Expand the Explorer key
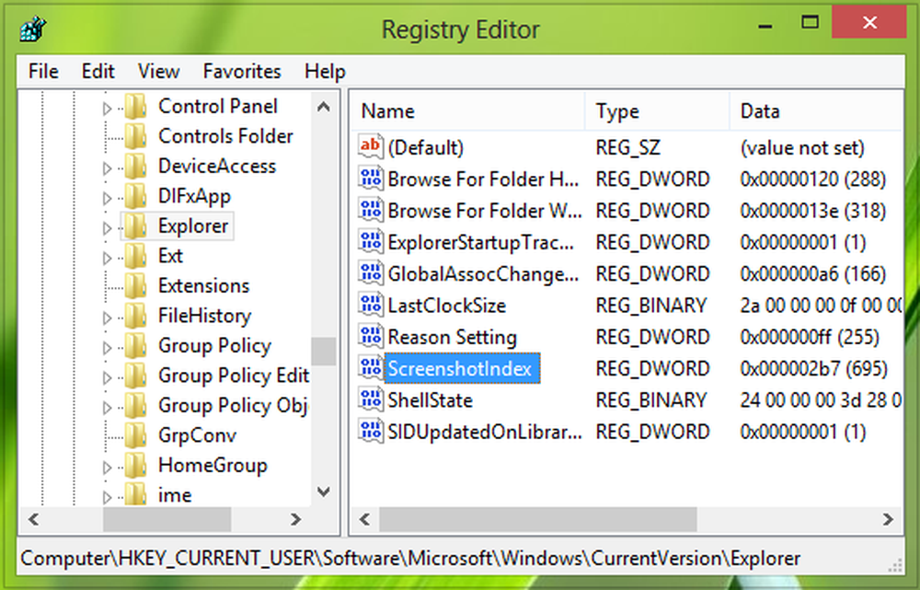The width and height of the screenshot is (920, 590). [107, 228]
